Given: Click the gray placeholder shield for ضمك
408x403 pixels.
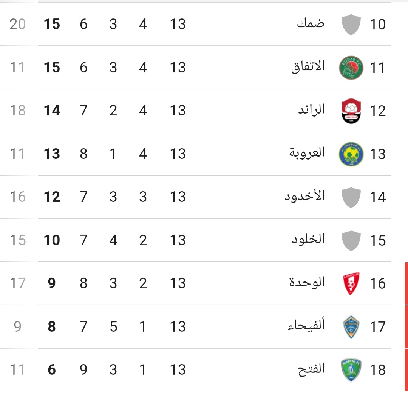Looking at the screenshot, I should point(351,25).
